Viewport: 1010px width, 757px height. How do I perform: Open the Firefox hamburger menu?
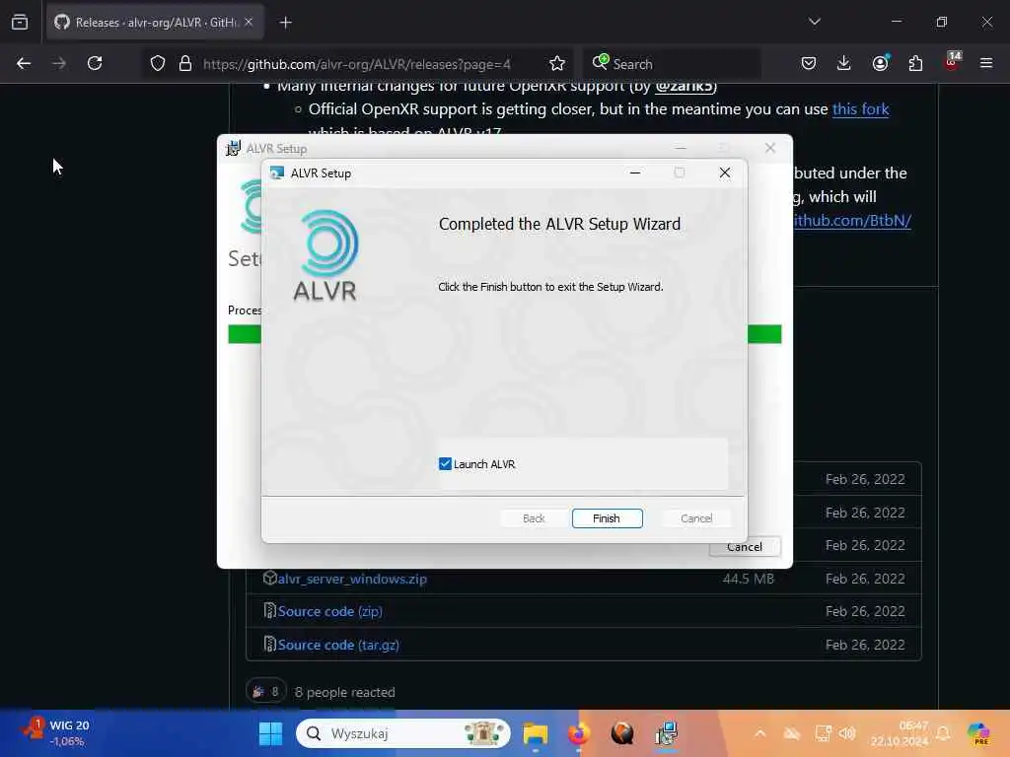click(x=986, y=63)
